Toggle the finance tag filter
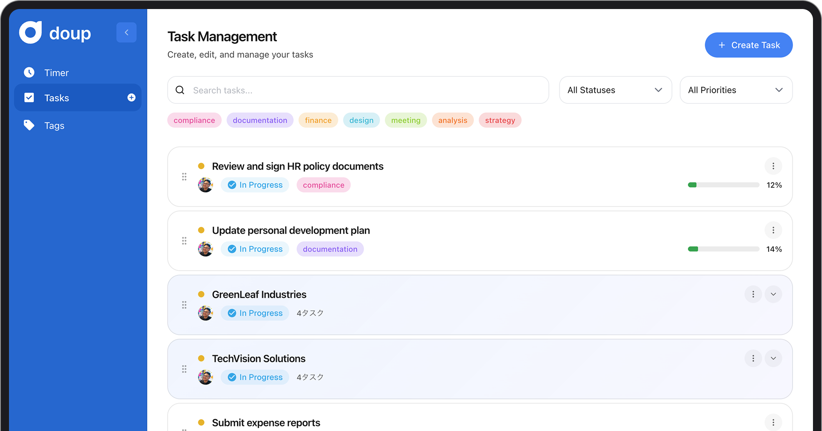Image resolution: width=822 pixels, height=431 pixels. [318, 120]
